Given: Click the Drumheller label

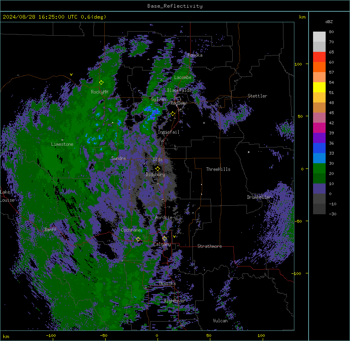Looking at the screenshot, I should [259, 197].
